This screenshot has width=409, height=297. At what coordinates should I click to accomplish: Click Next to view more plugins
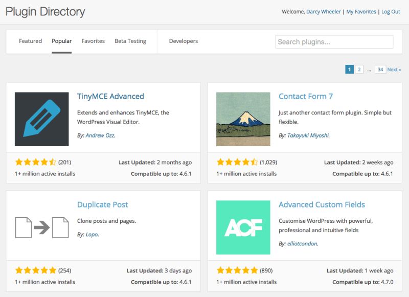394,68
